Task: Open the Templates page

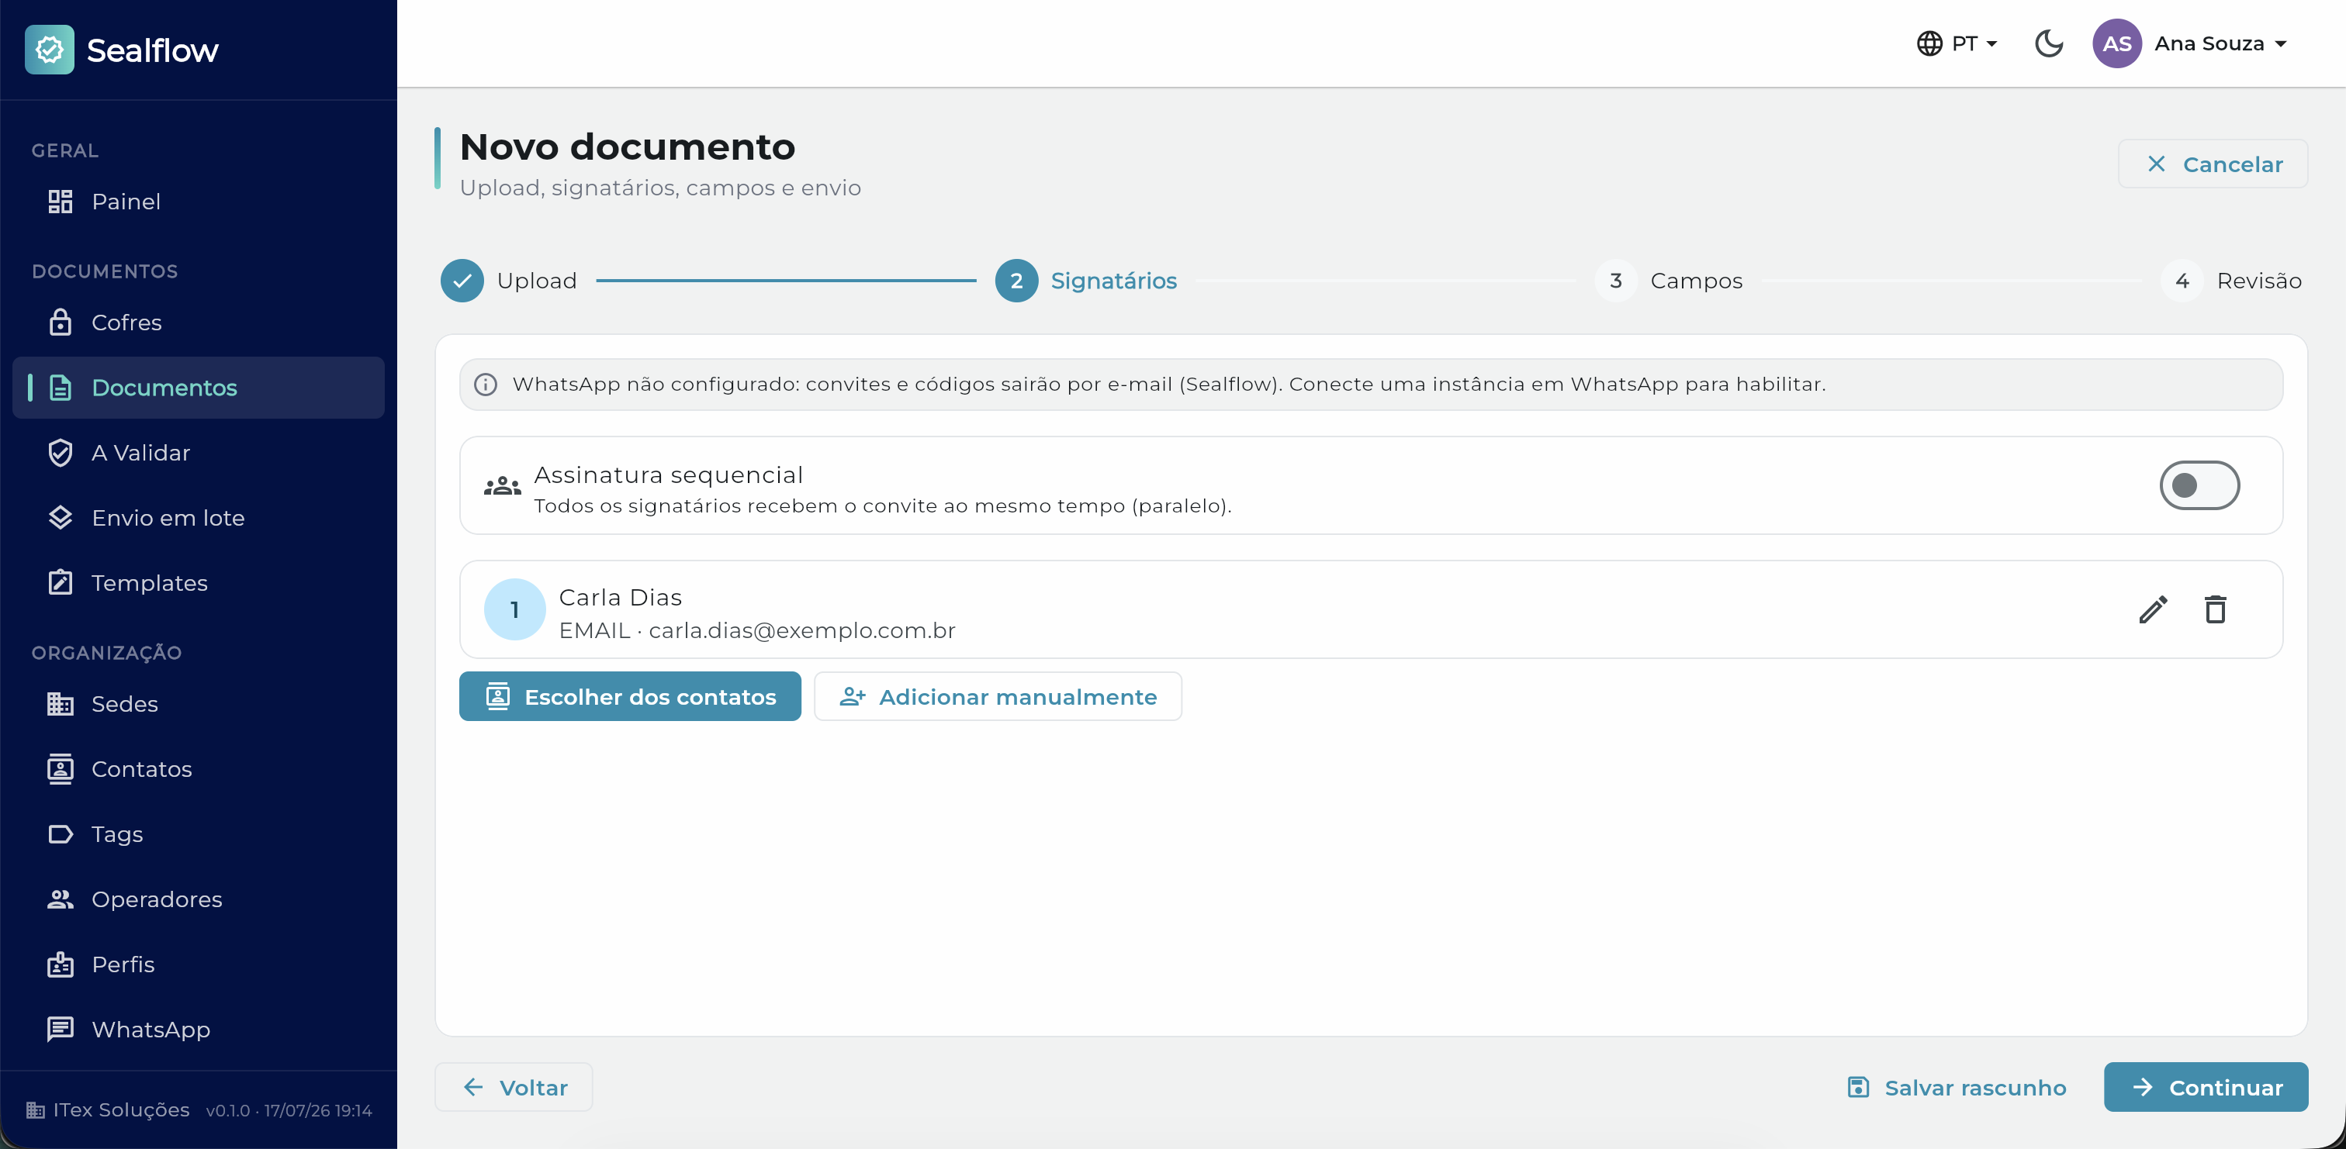Action: coord(199,583)
